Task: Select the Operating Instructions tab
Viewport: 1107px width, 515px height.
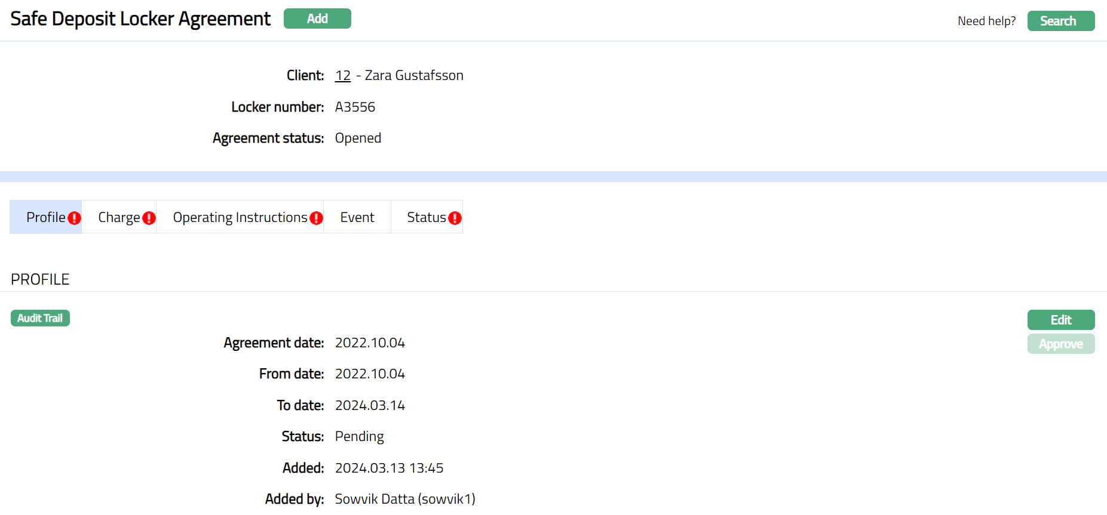Action: click(x=240, y=217)
